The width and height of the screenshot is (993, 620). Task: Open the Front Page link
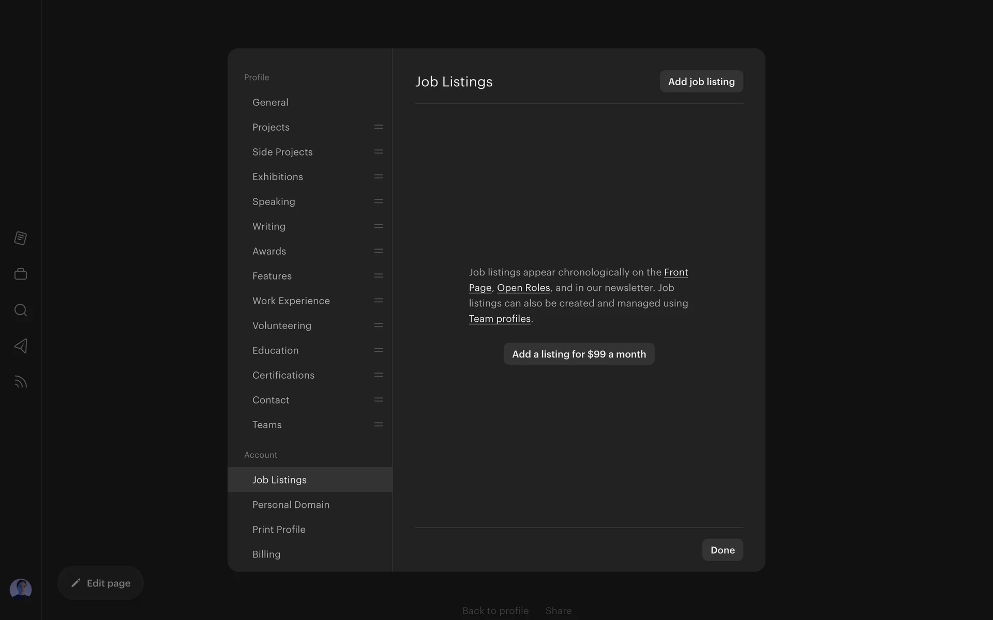coord(675,272)
